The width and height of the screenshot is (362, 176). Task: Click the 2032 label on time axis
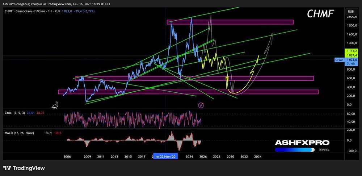coord(244,156)
